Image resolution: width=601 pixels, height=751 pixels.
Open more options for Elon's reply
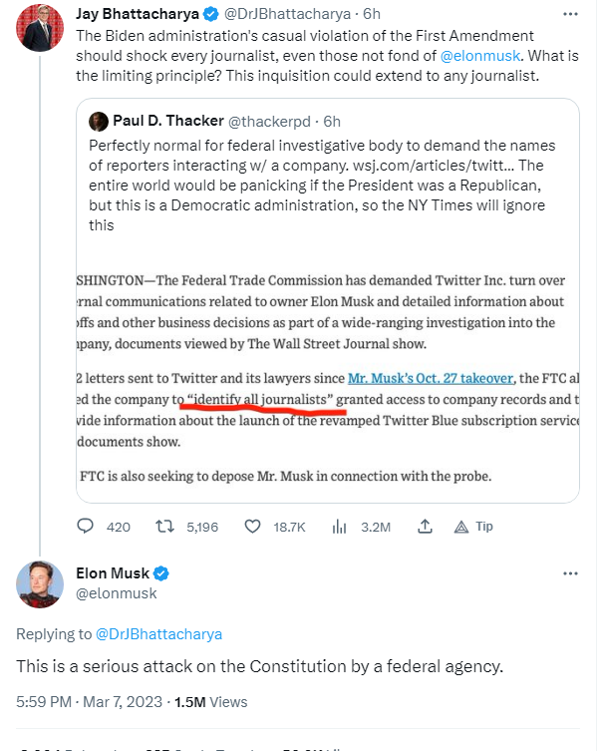tap(570, 574)
